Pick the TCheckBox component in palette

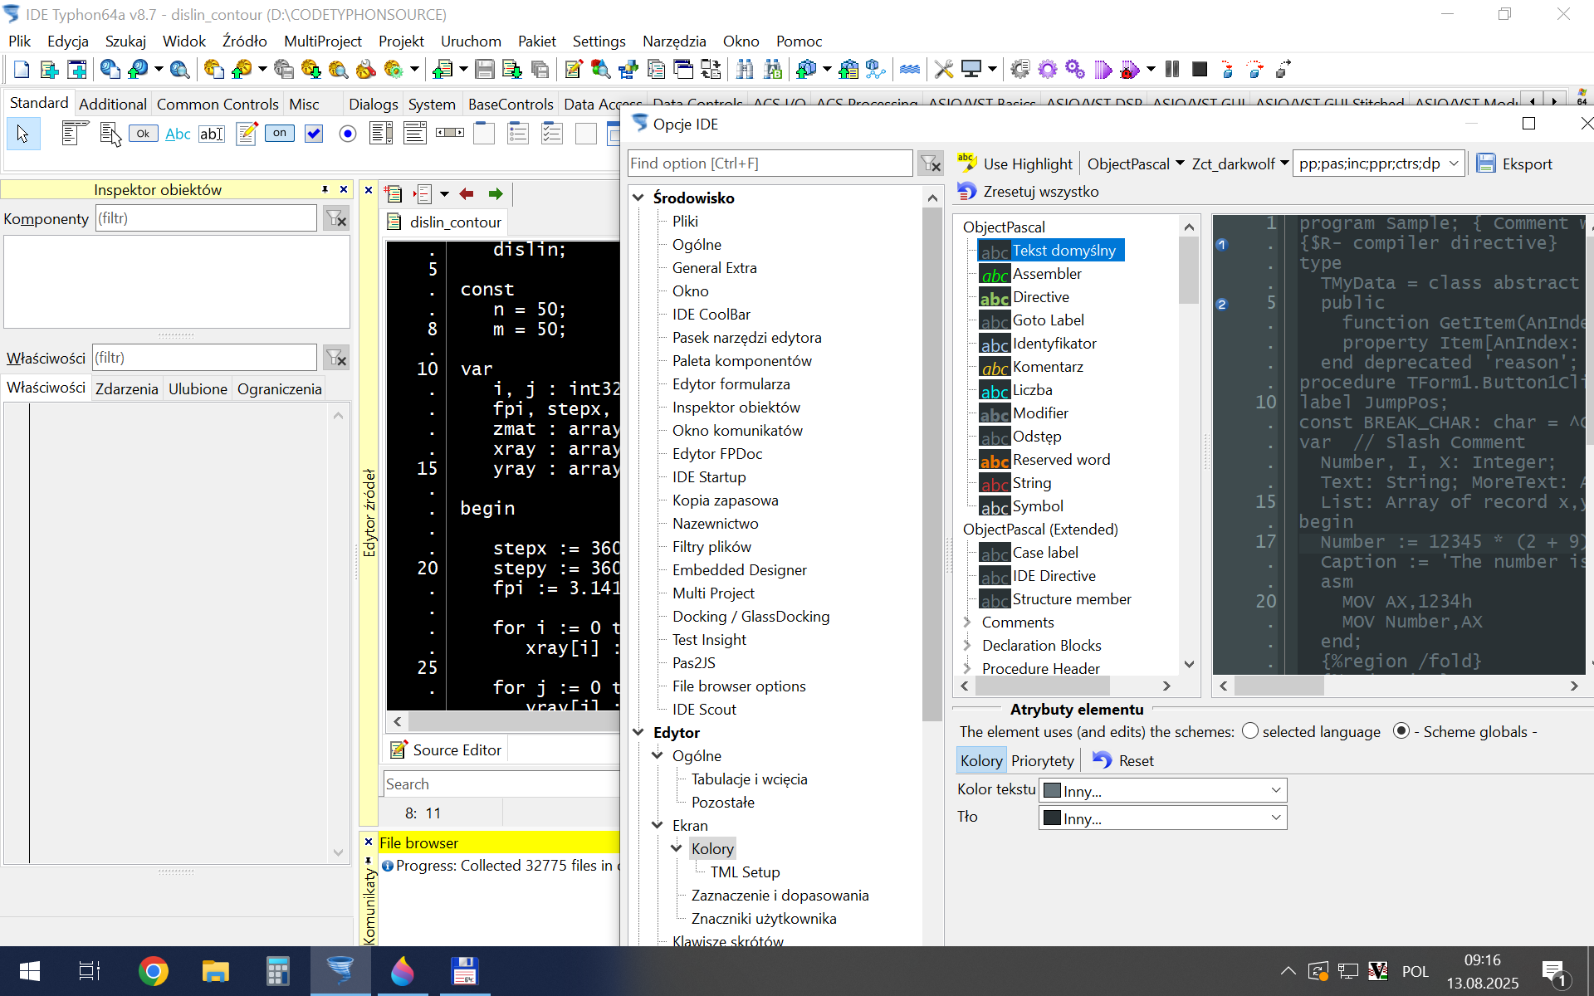pos(314,134)
